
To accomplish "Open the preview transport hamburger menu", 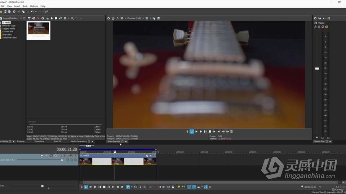I will click(x=231, y=131).
